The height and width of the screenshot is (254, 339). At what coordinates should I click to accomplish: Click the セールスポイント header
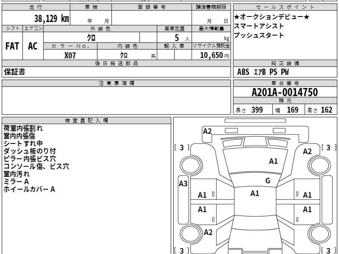coord(285,7)
